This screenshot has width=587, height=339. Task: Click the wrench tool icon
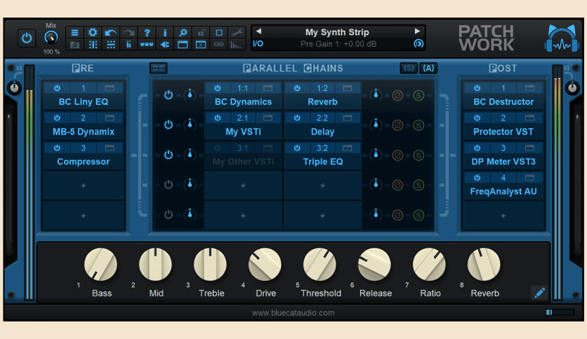pos(237,33)
